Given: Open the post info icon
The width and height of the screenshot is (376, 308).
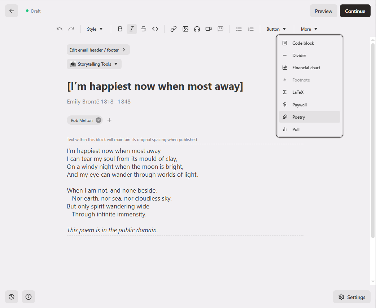Looking at the screenshot, I should click(28, 297).
